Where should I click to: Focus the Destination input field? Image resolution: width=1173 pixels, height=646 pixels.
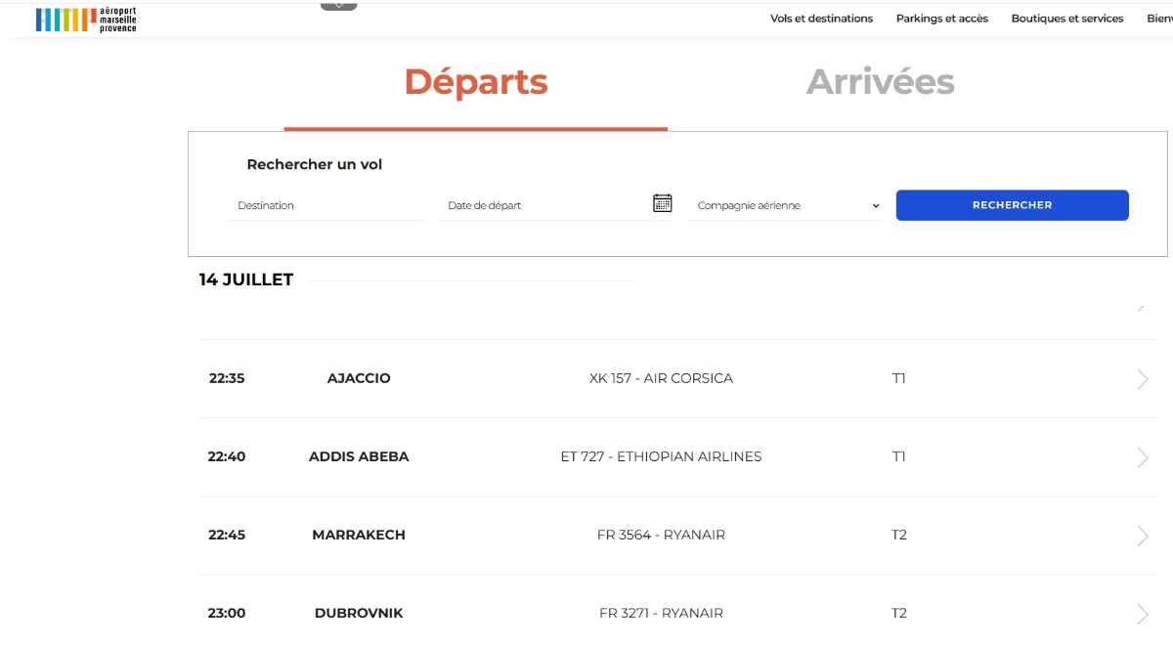pos(326,206)
